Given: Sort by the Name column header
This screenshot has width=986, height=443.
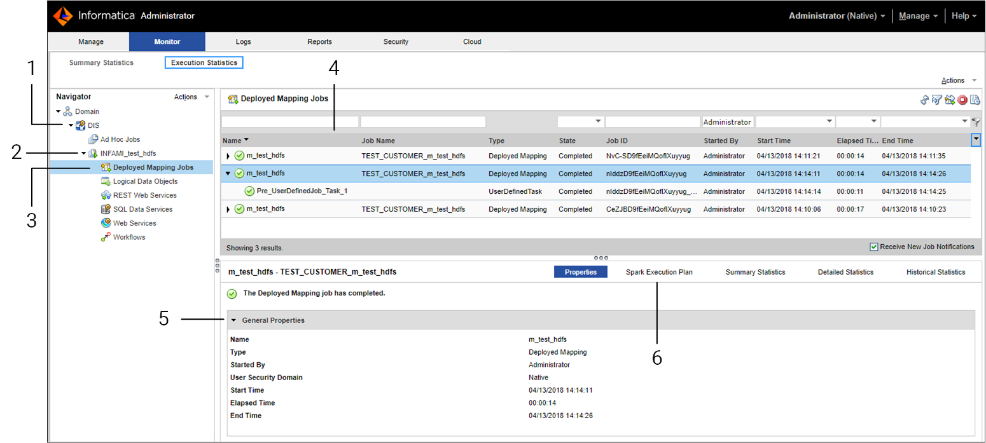Looking at the screenshot, I should tap(232, 140).
